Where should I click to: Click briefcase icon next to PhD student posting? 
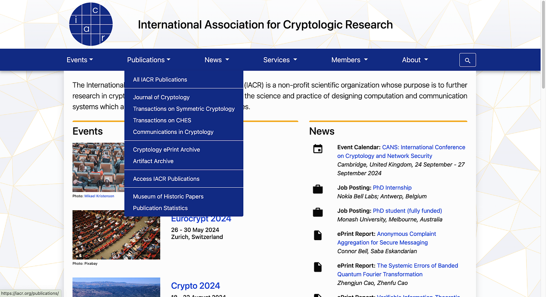(318, 212)
